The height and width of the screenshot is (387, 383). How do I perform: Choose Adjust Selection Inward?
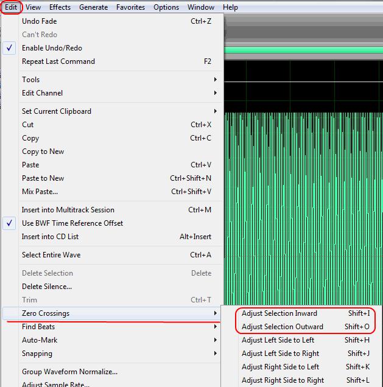tap(279, 313)
